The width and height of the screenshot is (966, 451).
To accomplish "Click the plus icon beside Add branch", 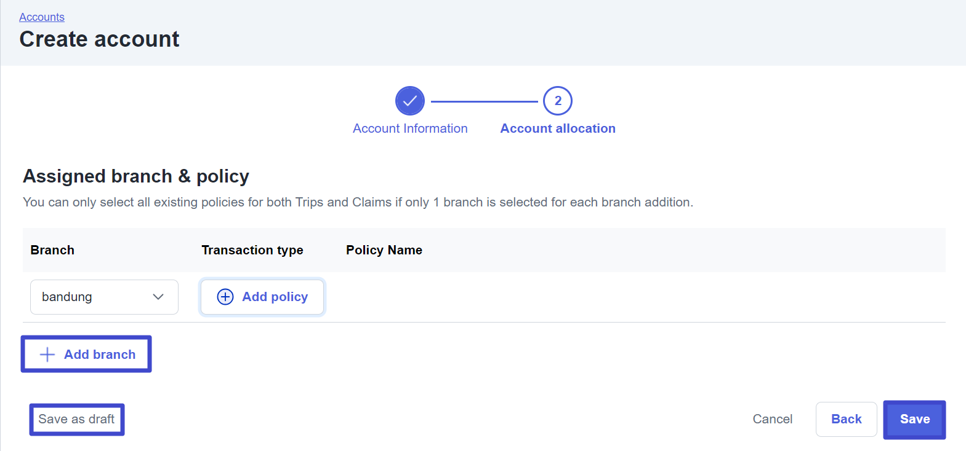I will coord(47,355).
